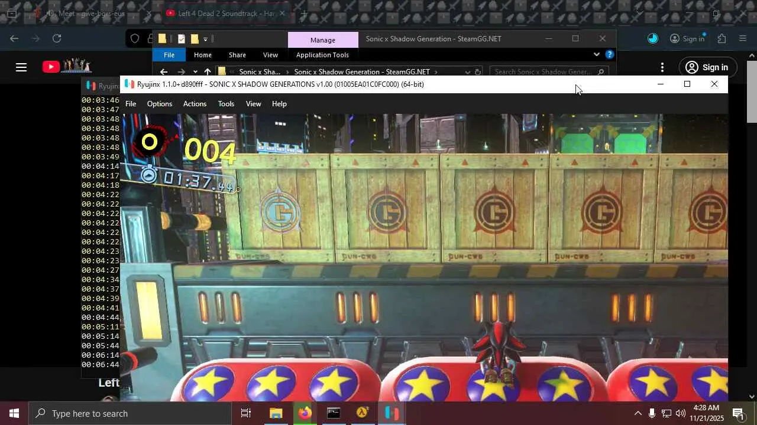Open the browser Extensions puzzle icon
The width and height of the screenshot is (757, 425).
[x=722, y=38]
